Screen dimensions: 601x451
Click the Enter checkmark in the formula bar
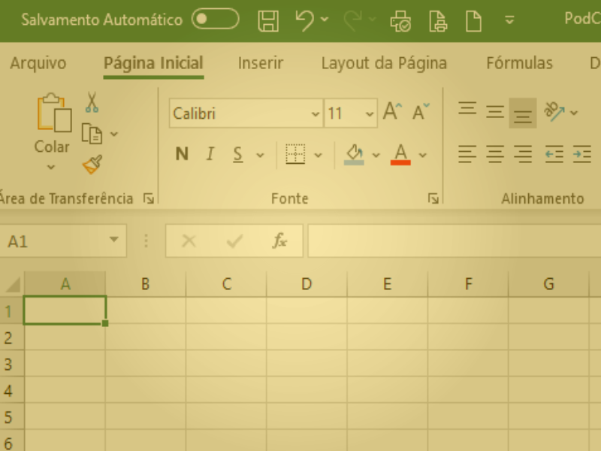[x=234, y=241]
